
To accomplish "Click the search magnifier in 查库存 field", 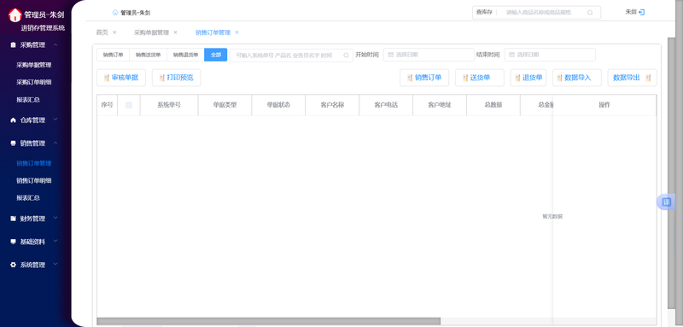I will coord(590,13).
